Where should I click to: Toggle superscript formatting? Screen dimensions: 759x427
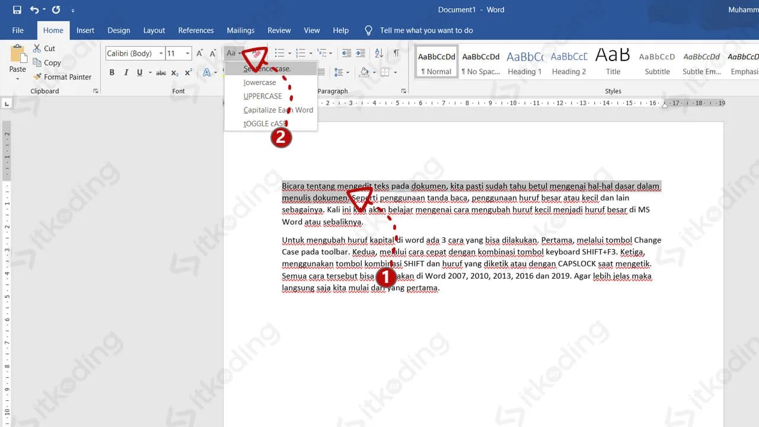(188, 72)
